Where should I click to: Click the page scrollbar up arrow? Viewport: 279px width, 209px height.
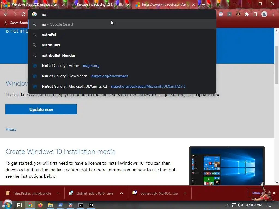277,30
